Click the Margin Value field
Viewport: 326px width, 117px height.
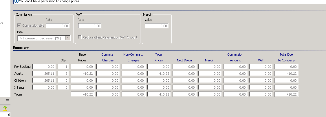(157, 26)
